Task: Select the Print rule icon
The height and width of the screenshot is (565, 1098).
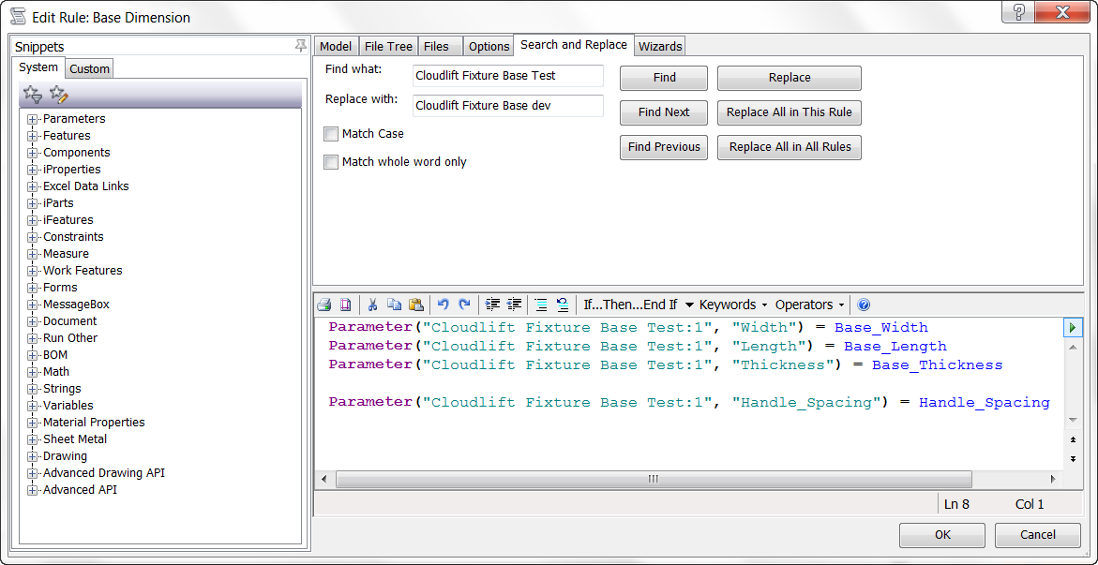Action: pyautogui.click(x=326, y=305)
